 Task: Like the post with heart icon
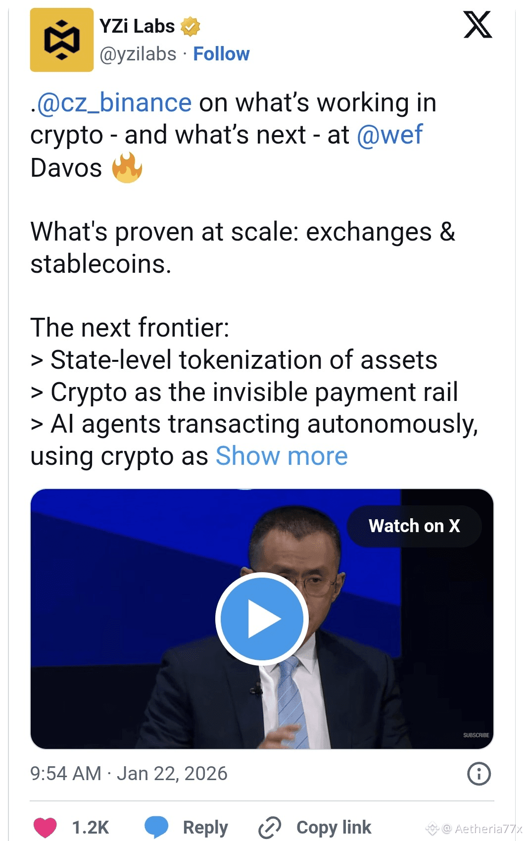point(45,827)
